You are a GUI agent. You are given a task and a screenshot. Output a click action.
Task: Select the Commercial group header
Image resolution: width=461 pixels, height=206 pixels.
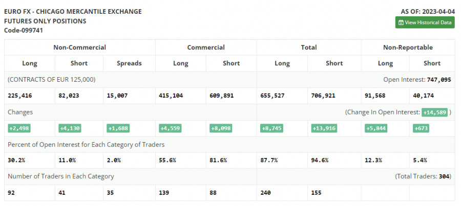pos(205,48)
